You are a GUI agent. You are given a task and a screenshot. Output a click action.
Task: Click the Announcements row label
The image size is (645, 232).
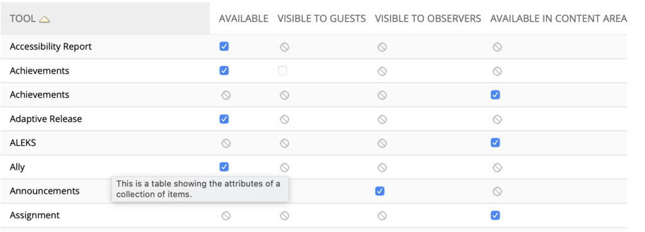[45, 191]
